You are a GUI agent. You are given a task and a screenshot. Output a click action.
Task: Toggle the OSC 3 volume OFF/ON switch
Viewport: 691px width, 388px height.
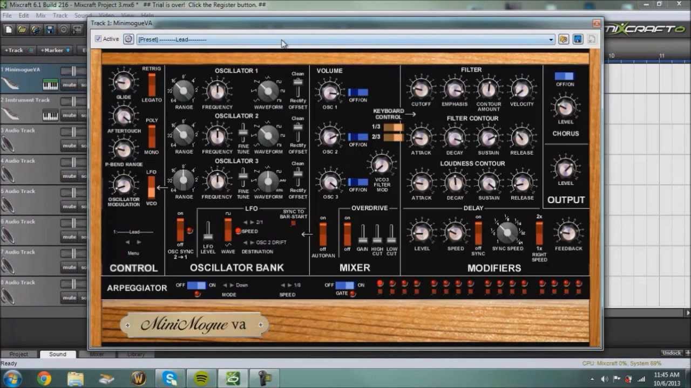click(358, 182)
